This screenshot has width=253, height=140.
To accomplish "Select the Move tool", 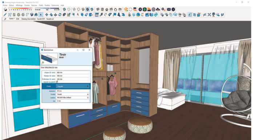I will 47,15.
